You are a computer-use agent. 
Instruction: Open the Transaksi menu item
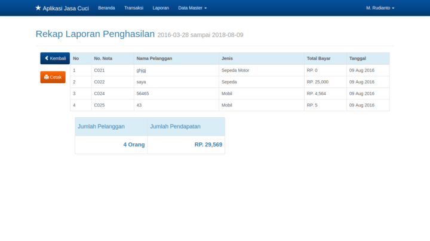pyautogui.click(x=134, y=8)
